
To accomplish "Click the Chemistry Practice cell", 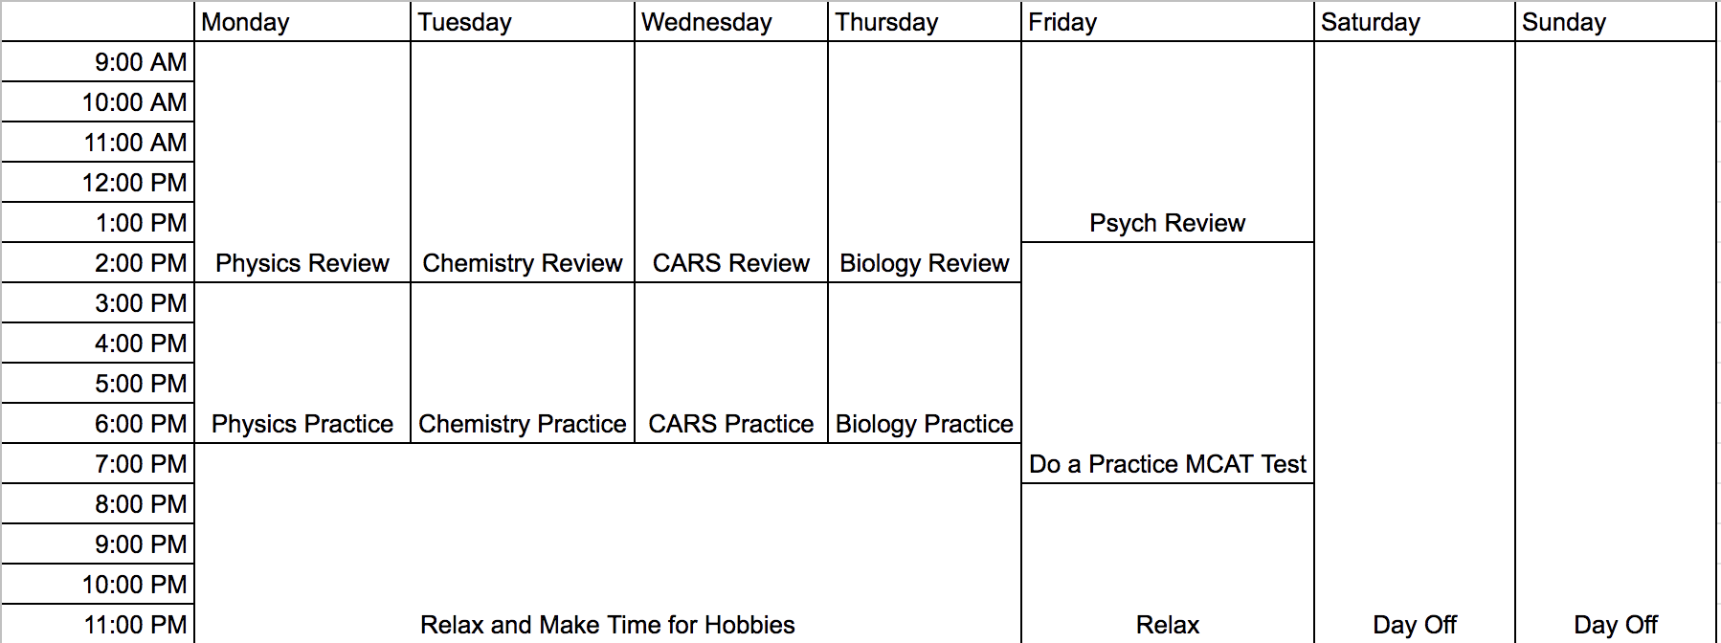I will tap(523, 363).
